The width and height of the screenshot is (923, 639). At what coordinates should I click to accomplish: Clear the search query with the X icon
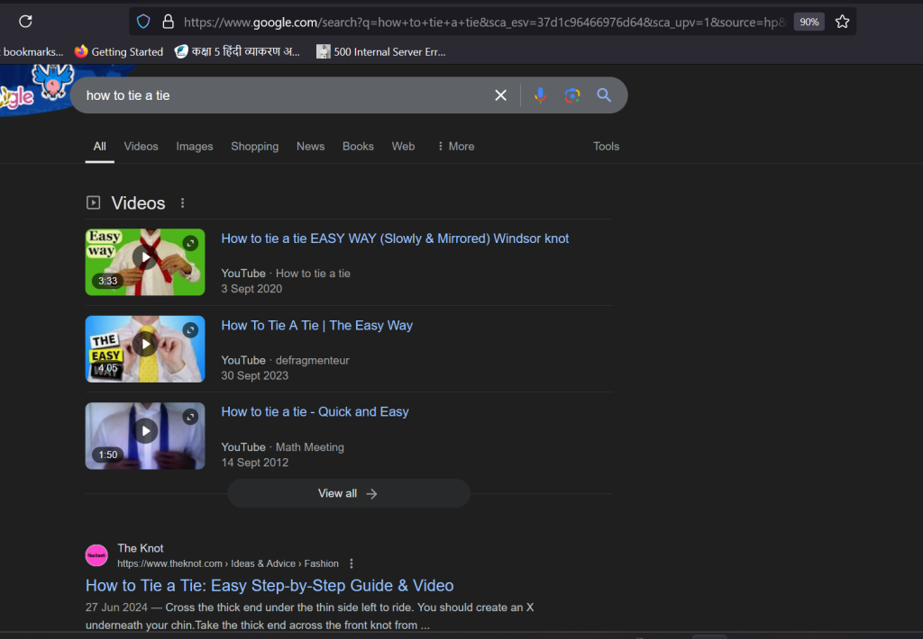point(500,95)
